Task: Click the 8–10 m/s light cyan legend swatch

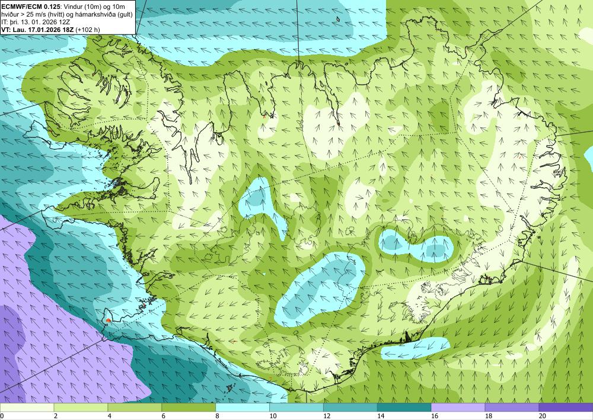Action: click(x=243, y=408)
